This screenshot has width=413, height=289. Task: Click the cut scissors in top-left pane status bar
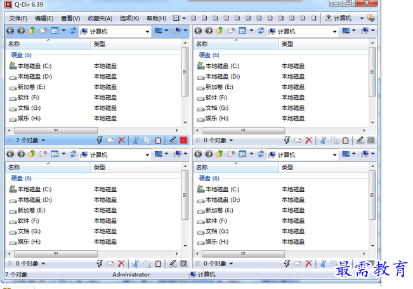136,140
